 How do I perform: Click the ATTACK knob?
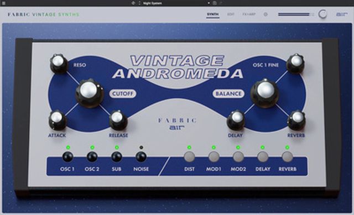pos(58,119)
